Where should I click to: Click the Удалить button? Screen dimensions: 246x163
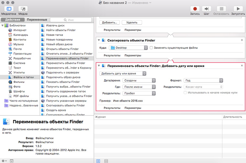[x=132, y=22]
